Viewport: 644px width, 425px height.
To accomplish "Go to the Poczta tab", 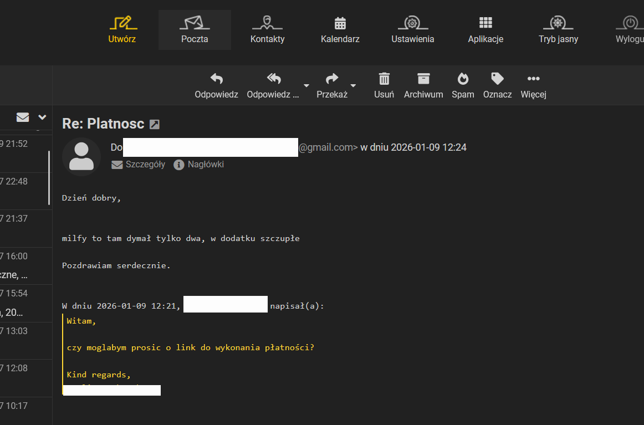I will pyautogui.click(x=195, y=30).
